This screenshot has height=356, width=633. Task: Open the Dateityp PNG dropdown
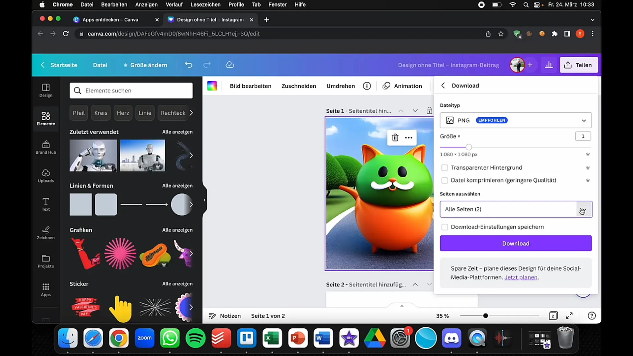516,120
